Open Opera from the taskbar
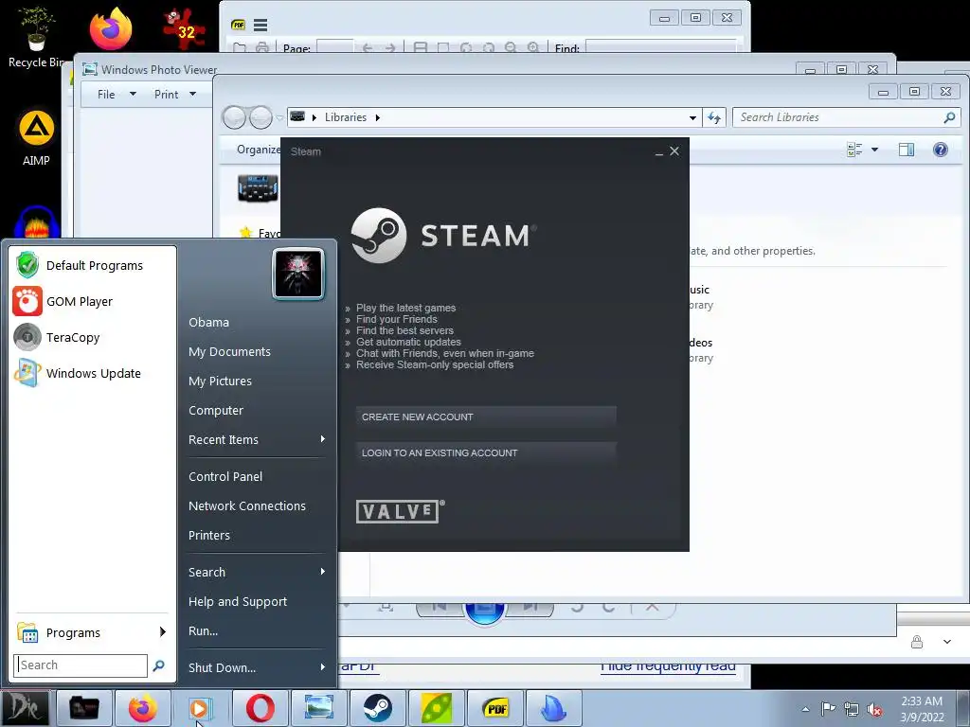 (x=260, y=708)
